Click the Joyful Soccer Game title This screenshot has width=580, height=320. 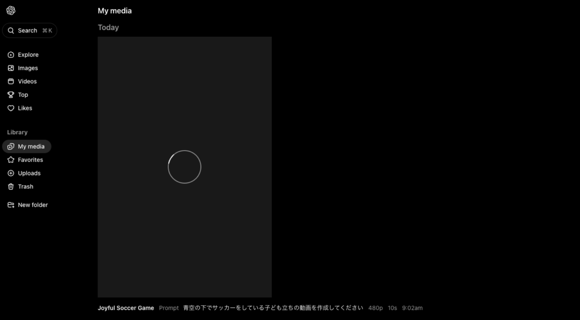click(126, 308)
